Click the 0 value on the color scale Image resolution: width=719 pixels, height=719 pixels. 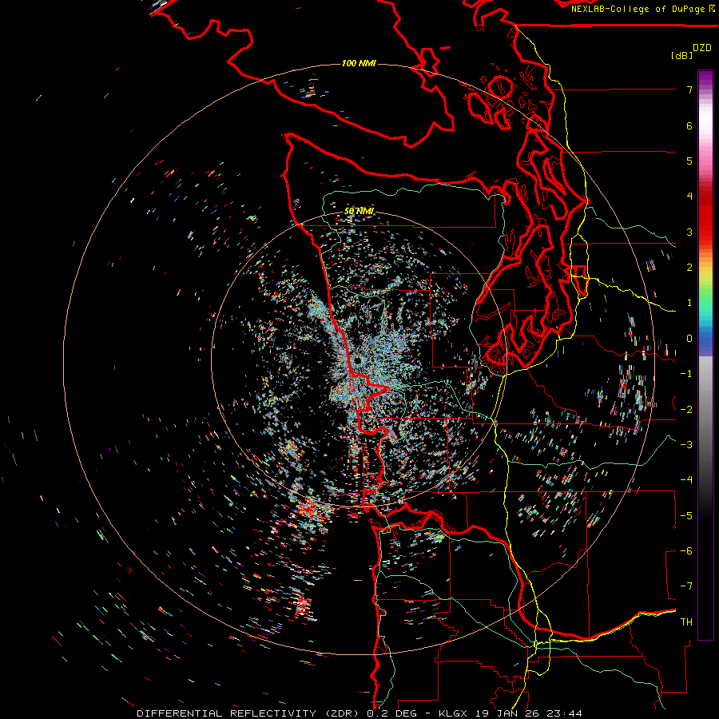coord(689,339)
